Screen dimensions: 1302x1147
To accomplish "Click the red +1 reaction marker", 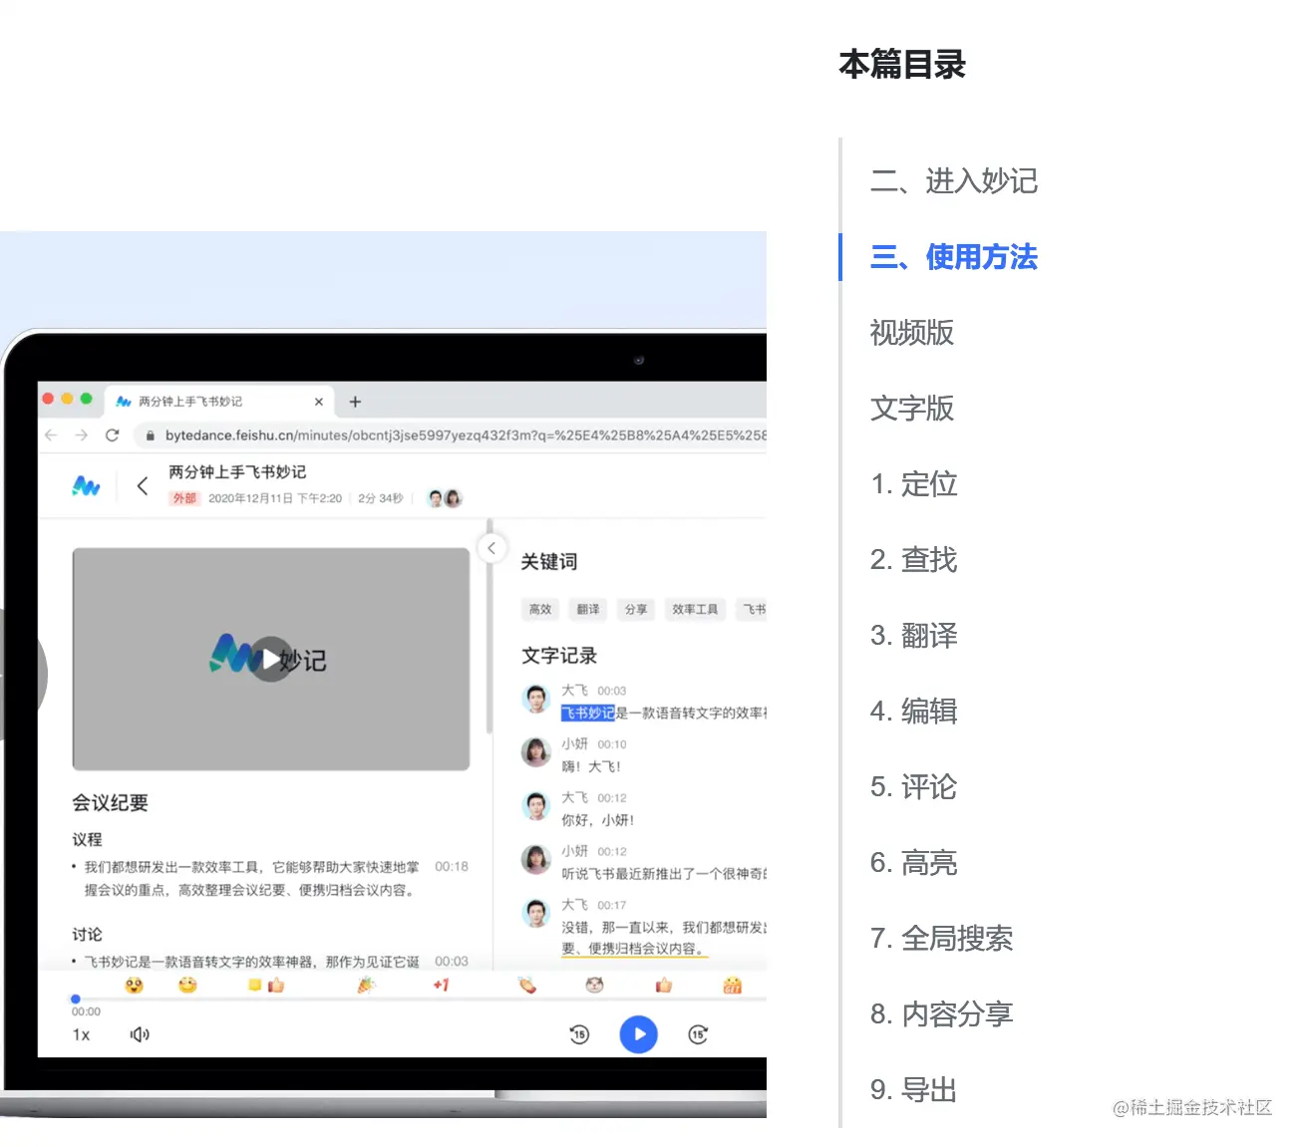I will tap(441, 986).
